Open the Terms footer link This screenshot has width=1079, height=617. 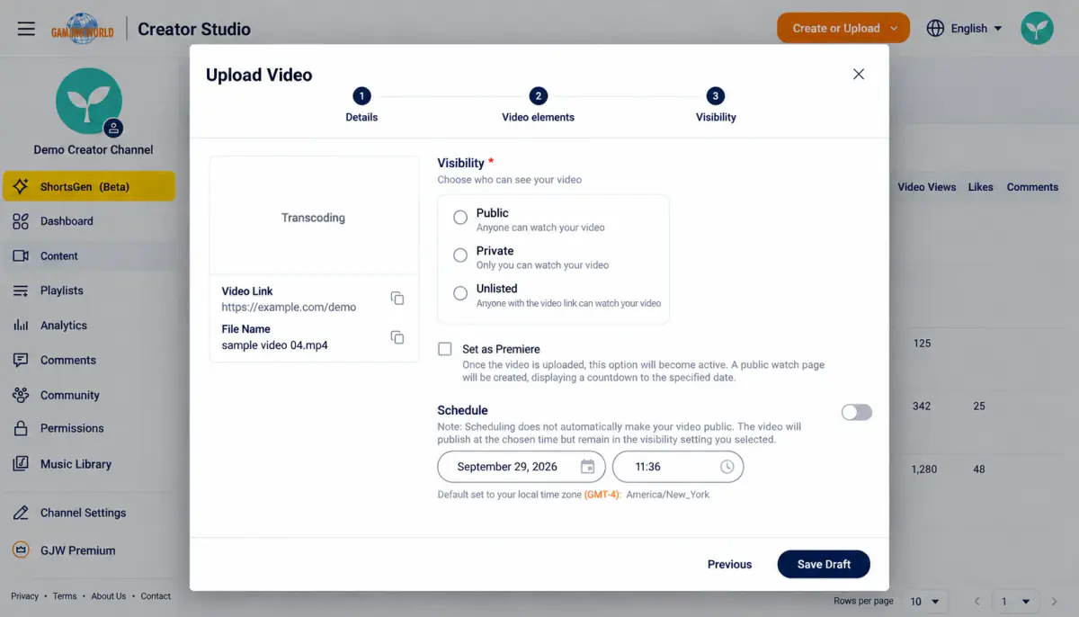tap(65, 596)
